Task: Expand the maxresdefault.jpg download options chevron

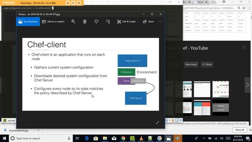Action: pyautogui.click(x=39, y=130)
